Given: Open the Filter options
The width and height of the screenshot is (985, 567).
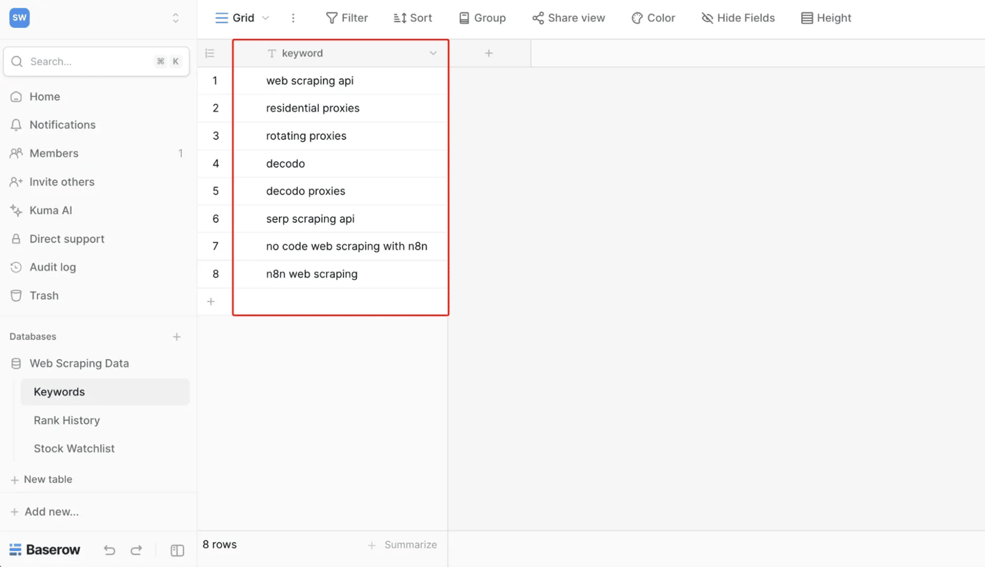Looking at the screenshot, I should pos(347,18).
